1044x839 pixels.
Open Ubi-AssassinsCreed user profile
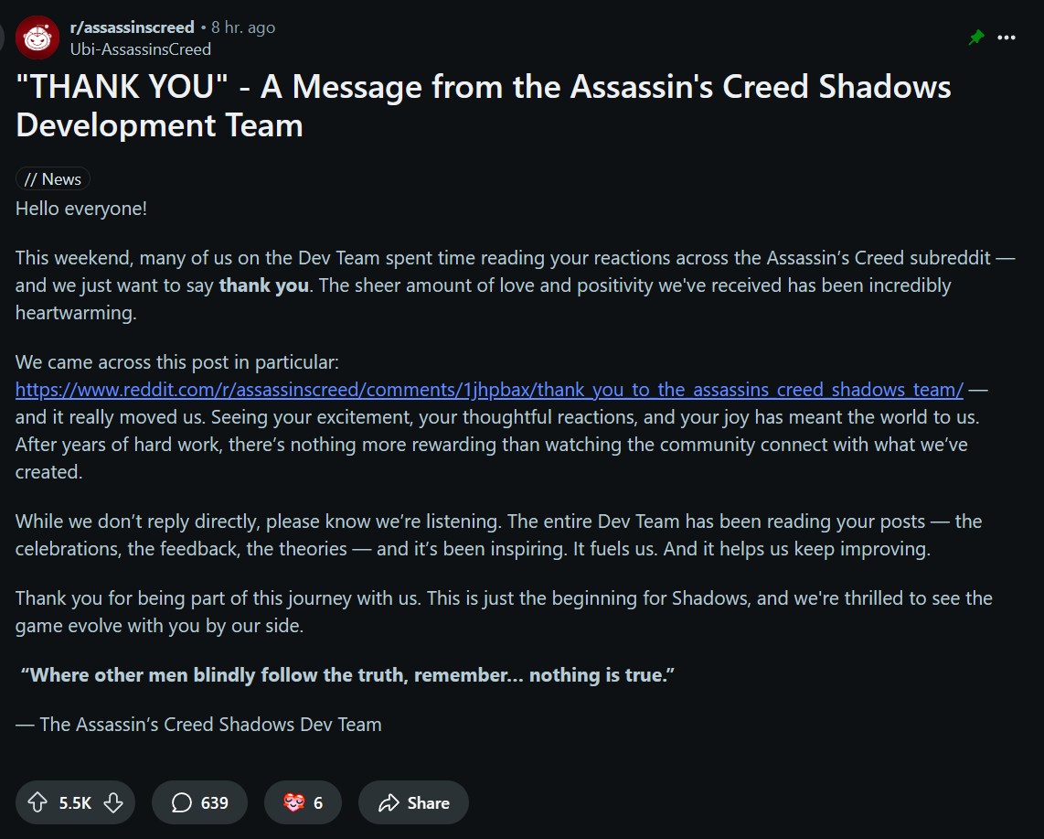(141, 49)
